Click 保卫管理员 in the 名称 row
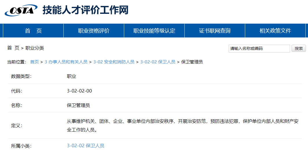The image size is (308, 151). point(78,105)
